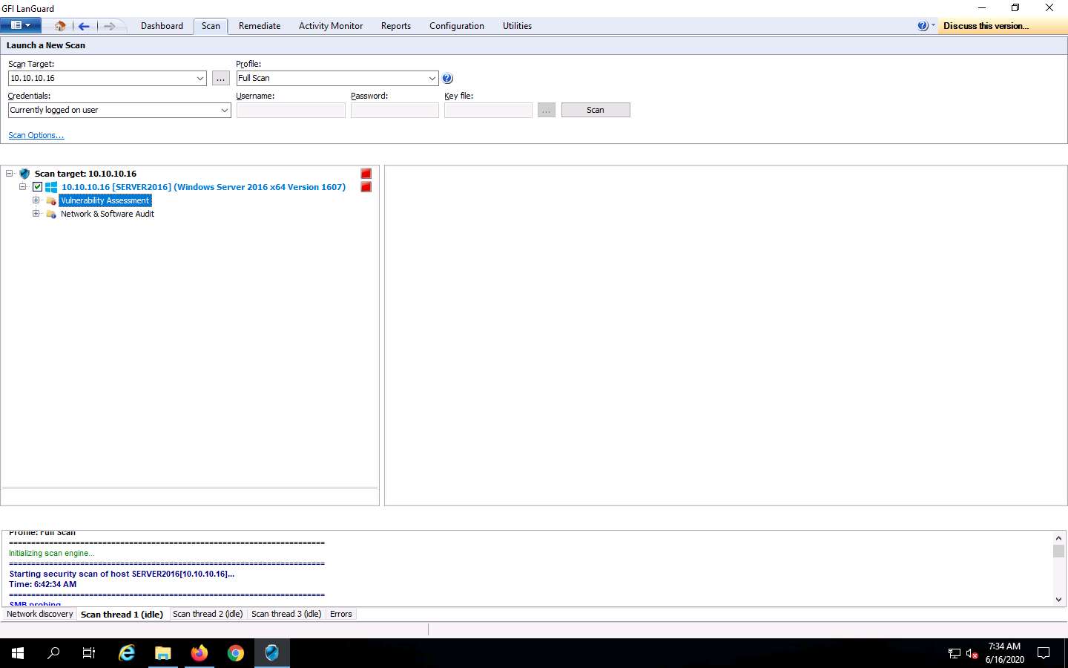Image resolution: width=1068 pixels, height=668 pixels.
Task: Launch Internet Explorer from the taskbar
Action: (127, 653)
